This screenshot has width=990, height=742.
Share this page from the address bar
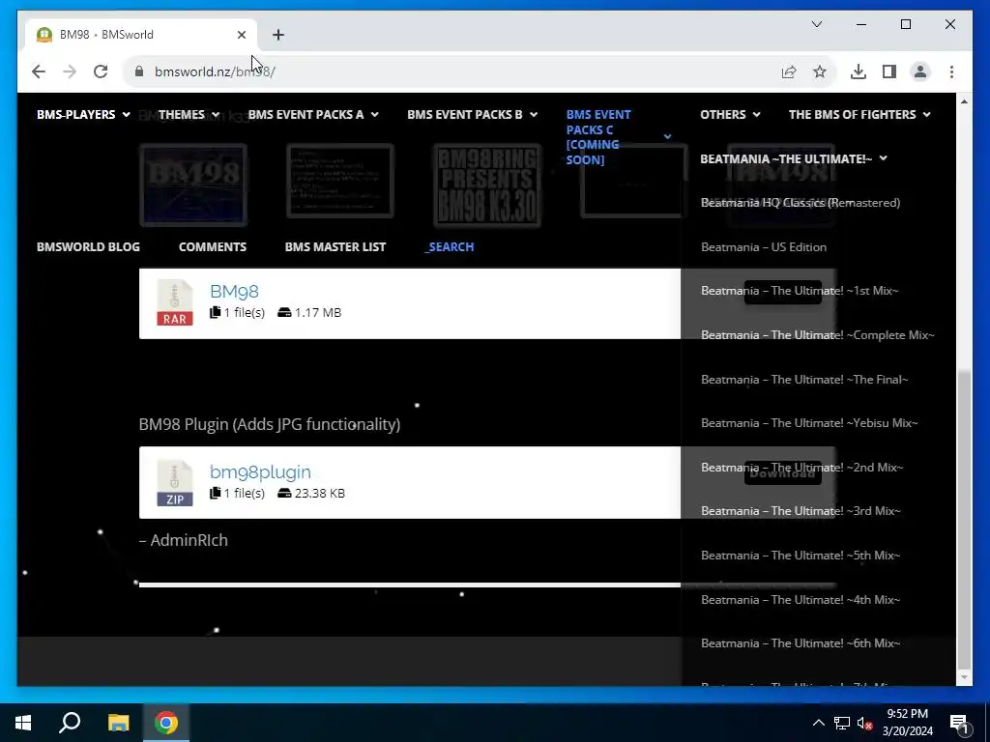click(x=789, y=71)
